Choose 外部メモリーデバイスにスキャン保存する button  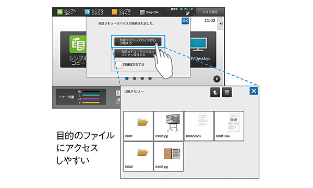(138, 53)
